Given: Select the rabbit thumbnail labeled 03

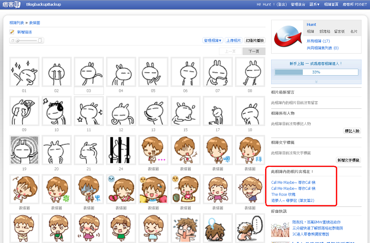Looking at the screenshot, I should (89, 72).
